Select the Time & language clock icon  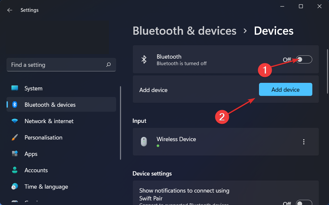click(x=15, y=186)
